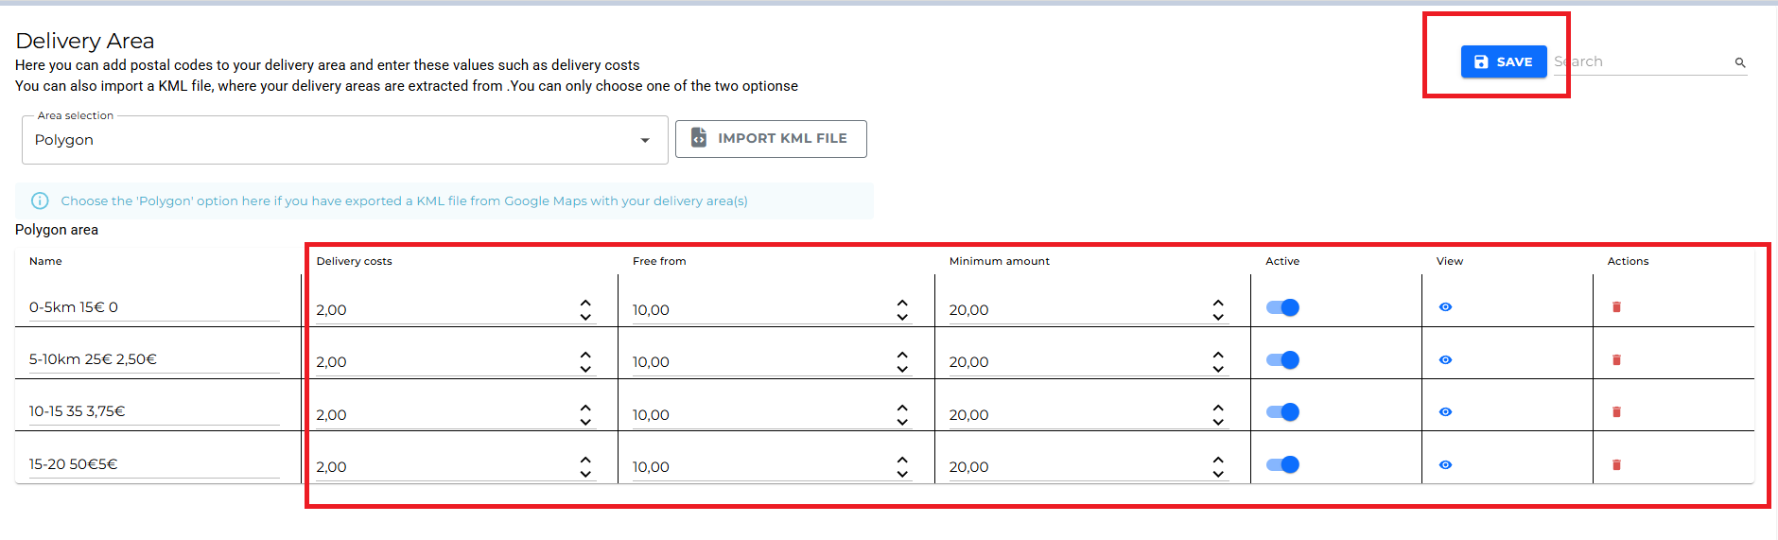This screenshot has width=1778, height=540.
Task: Click the info icon in the Polygon hint banner
Action: click(40, 200)
